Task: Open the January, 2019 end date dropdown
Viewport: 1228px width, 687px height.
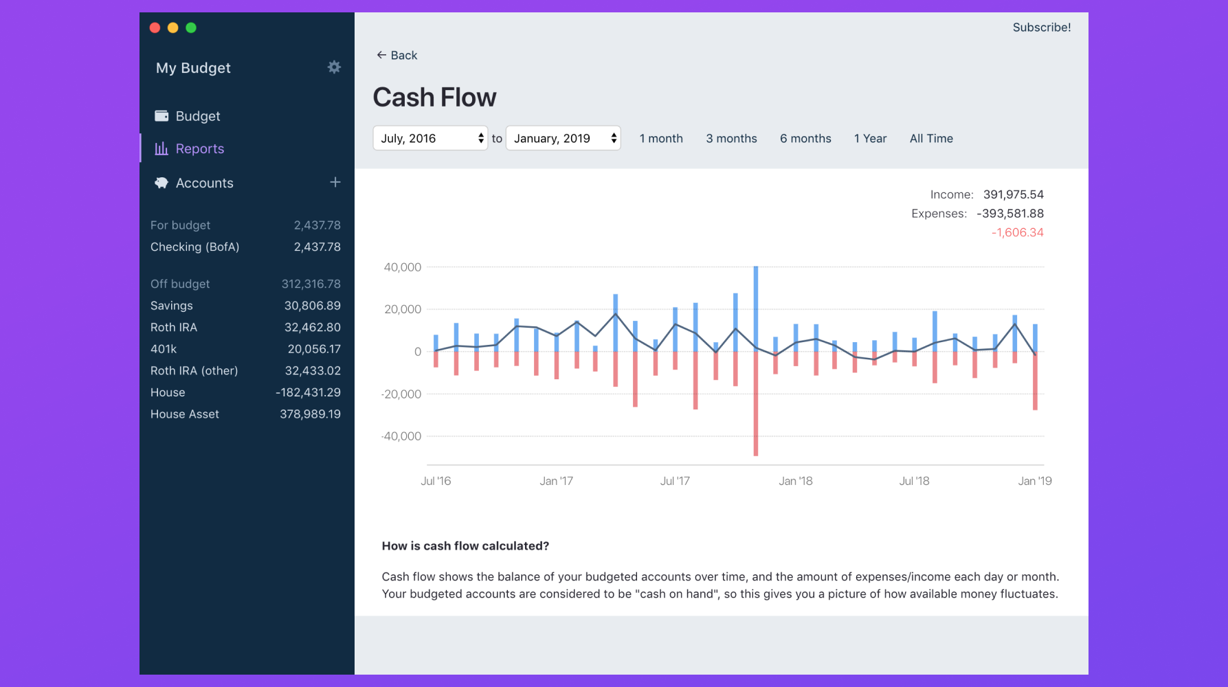Action: point(563,138)
